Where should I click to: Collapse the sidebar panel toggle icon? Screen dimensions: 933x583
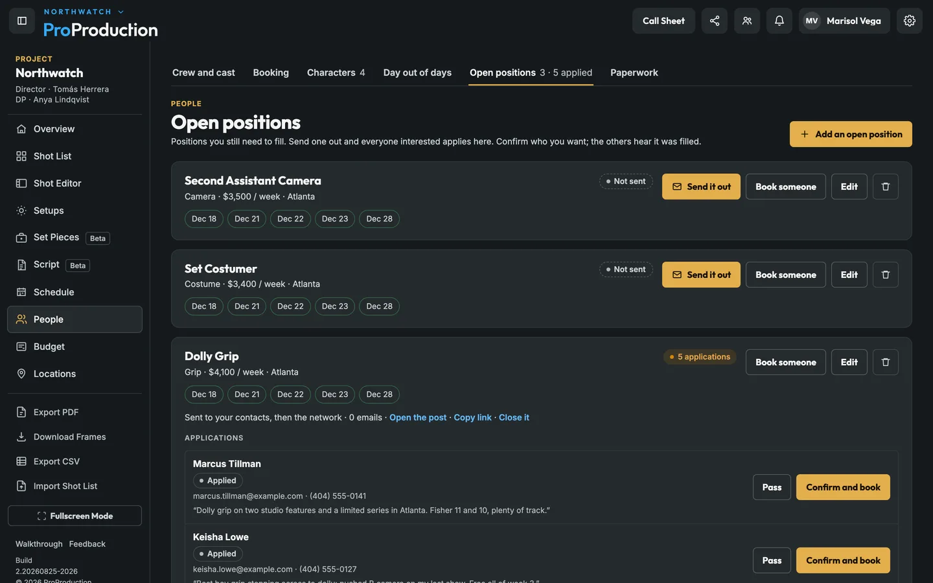22,21
